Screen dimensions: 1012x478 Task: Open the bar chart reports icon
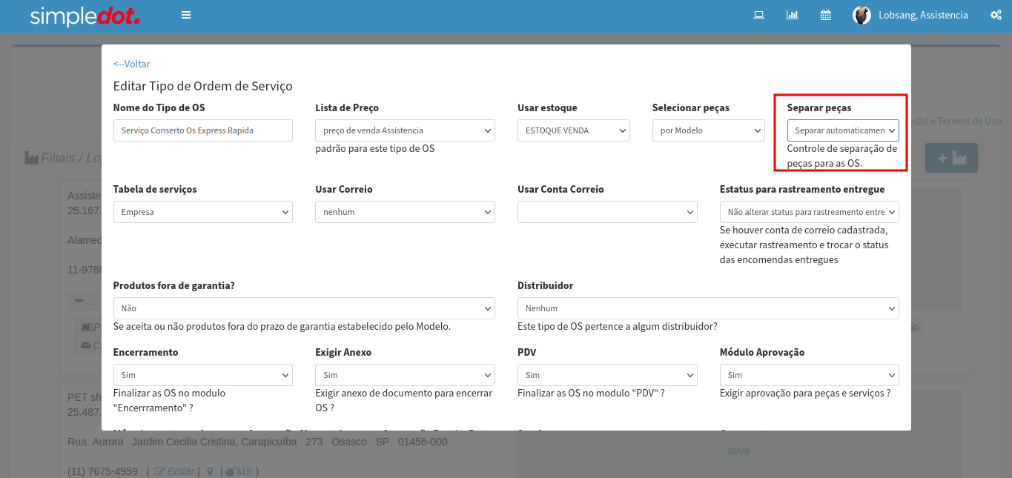point(792,15)
